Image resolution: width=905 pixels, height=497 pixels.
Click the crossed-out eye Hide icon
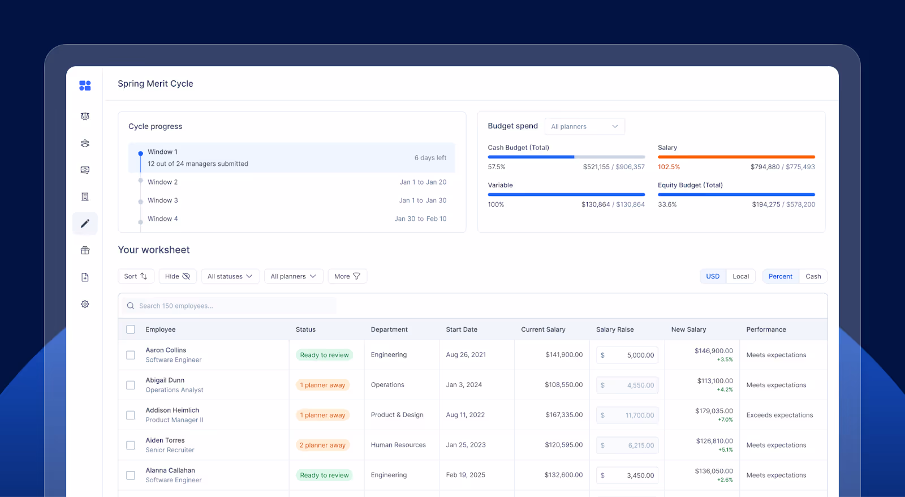pos(186,276)
